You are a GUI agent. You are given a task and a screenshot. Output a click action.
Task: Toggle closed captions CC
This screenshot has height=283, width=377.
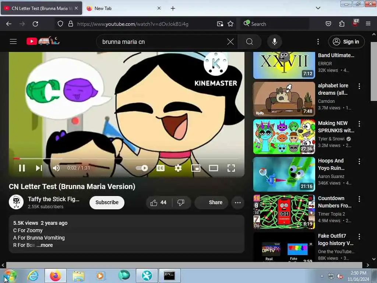(x=161, y=168)
